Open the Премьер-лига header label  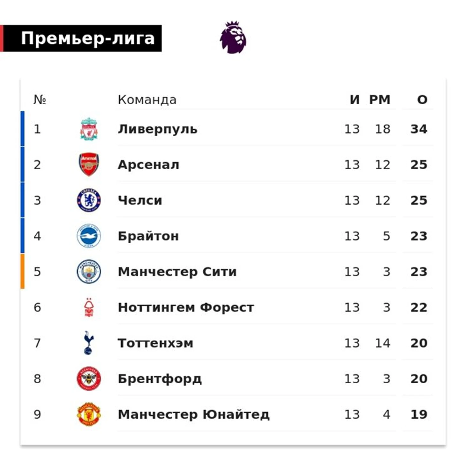click(88, 38)
